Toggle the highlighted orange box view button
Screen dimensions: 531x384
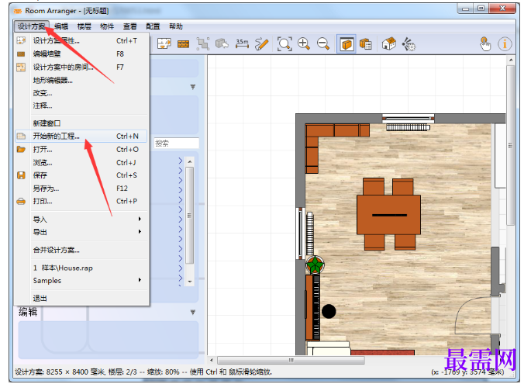[346, 44]
